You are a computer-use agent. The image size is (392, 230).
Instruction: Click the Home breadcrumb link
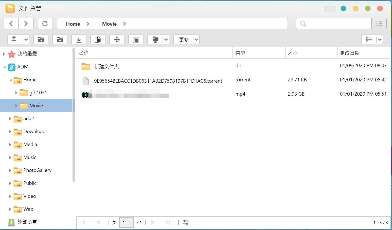point(73,24)
